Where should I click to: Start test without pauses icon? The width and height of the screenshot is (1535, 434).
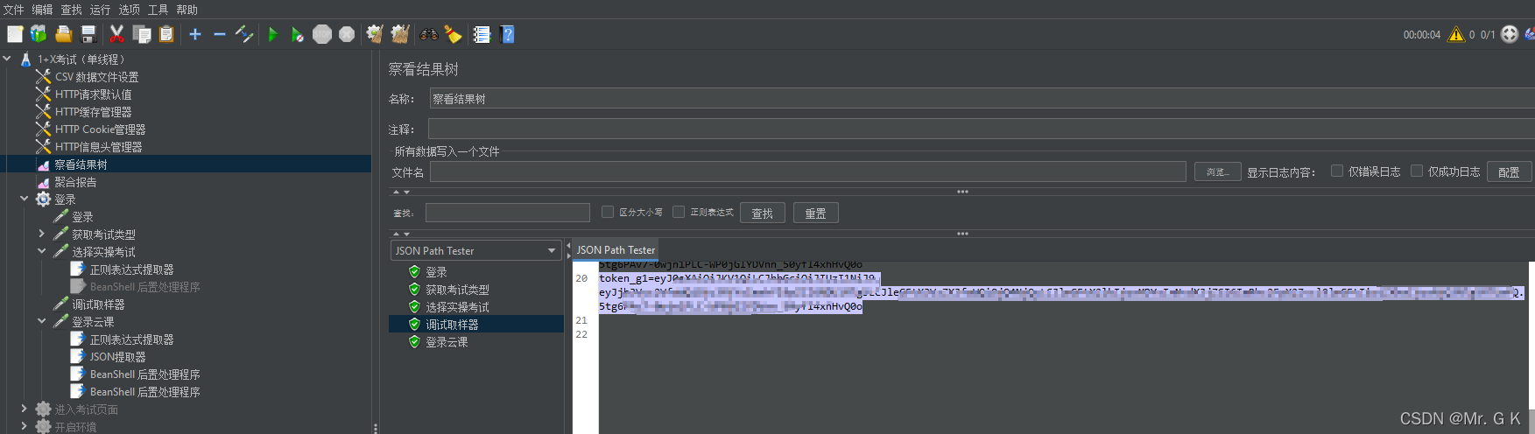(298, 34)
